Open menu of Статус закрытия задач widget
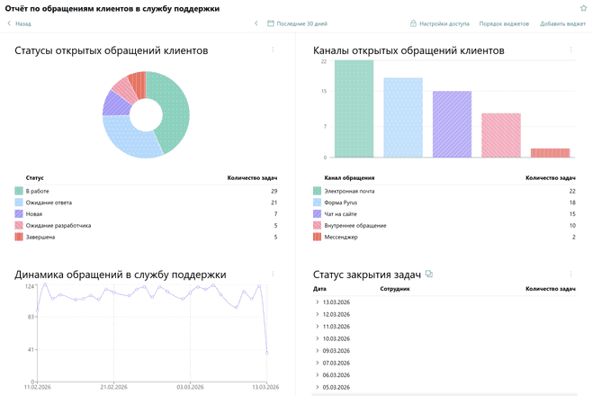Screen dimensions: 592x396 coord(570,274)
